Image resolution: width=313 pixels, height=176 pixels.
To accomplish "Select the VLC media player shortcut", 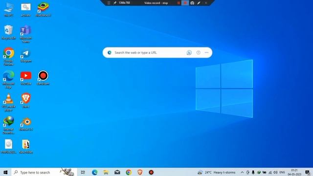I will point(9,102).
